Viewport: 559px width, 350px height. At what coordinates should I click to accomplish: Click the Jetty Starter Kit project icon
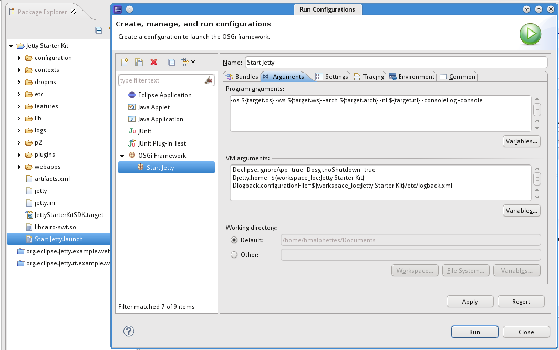[x=20, y=46]
